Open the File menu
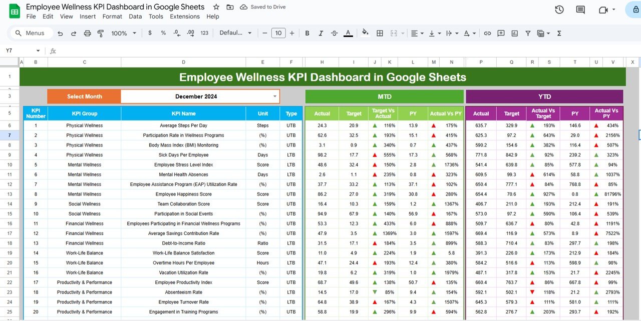Viewport: 641px width, 321px height. [31, 16]
